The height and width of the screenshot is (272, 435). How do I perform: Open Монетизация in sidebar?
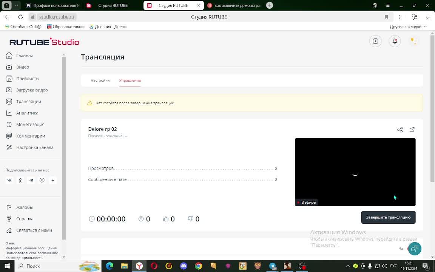[25, 125]
